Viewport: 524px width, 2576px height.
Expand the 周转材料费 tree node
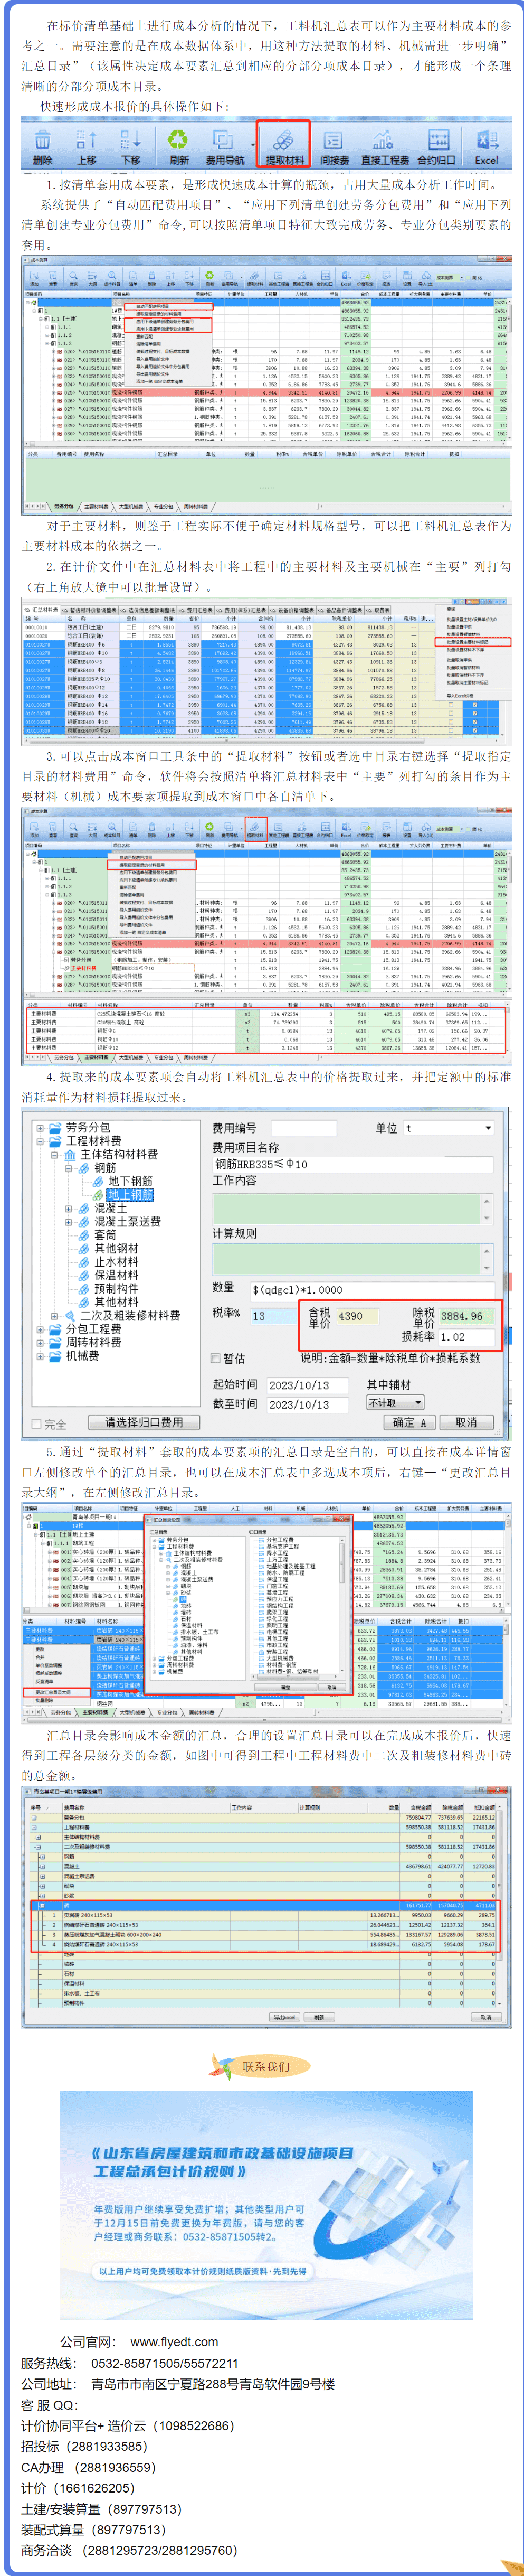39,1343
